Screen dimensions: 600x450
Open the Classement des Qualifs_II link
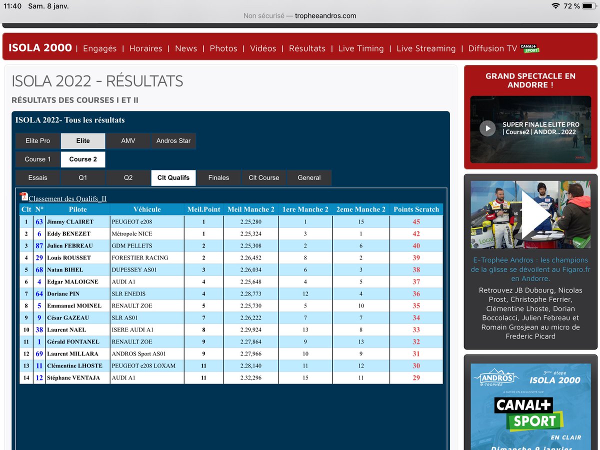coord(67,198)
